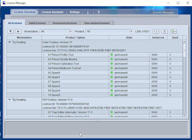This screenshot has height=140, width=192.
Task: Expand the 01 Prinect Profile Tool row
Action: coord(44,55)
